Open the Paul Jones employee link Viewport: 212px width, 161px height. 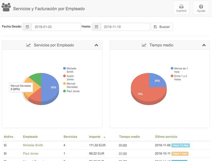coord(30,154)
